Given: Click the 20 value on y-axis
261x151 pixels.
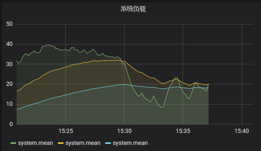Looking at the screenshot, I should (x=9, y=84).
